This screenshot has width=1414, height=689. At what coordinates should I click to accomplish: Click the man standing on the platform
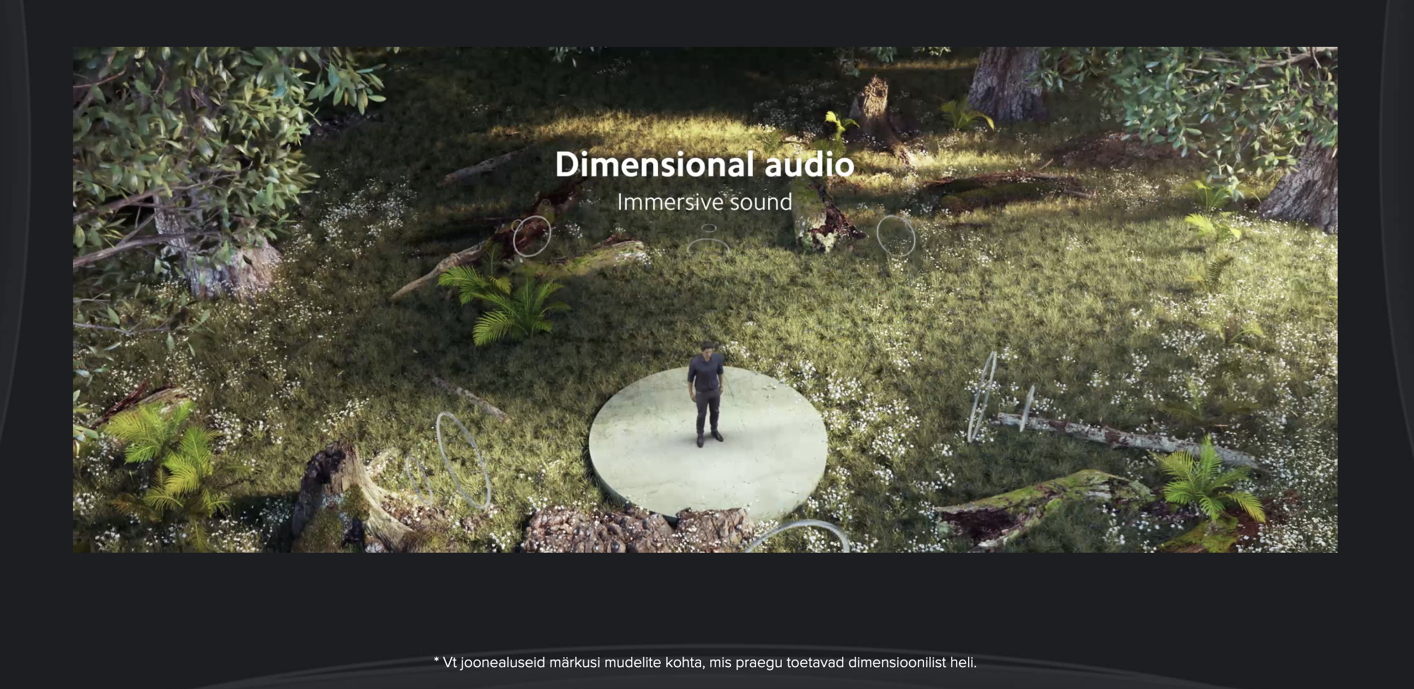coord(706,394)
